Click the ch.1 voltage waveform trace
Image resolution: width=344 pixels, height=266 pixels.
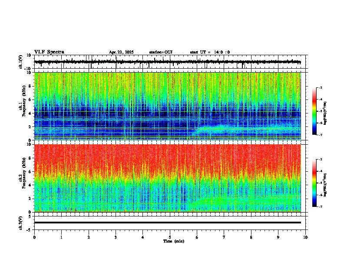tap(167, 62)
